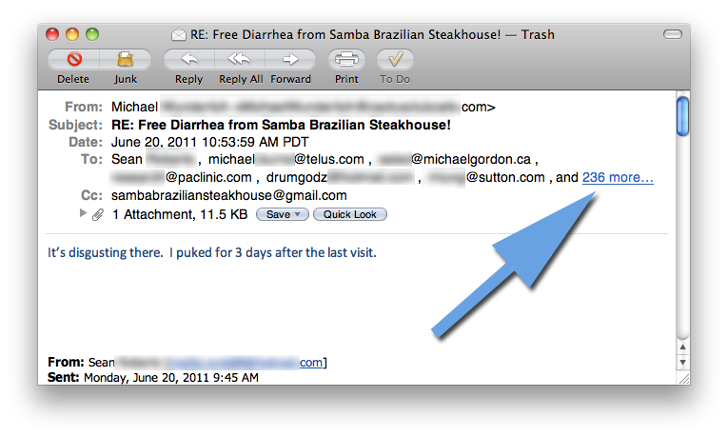Minimize the window with the yellow button
The height and width of the screenshot is (437, 728).
coord(72,34)
